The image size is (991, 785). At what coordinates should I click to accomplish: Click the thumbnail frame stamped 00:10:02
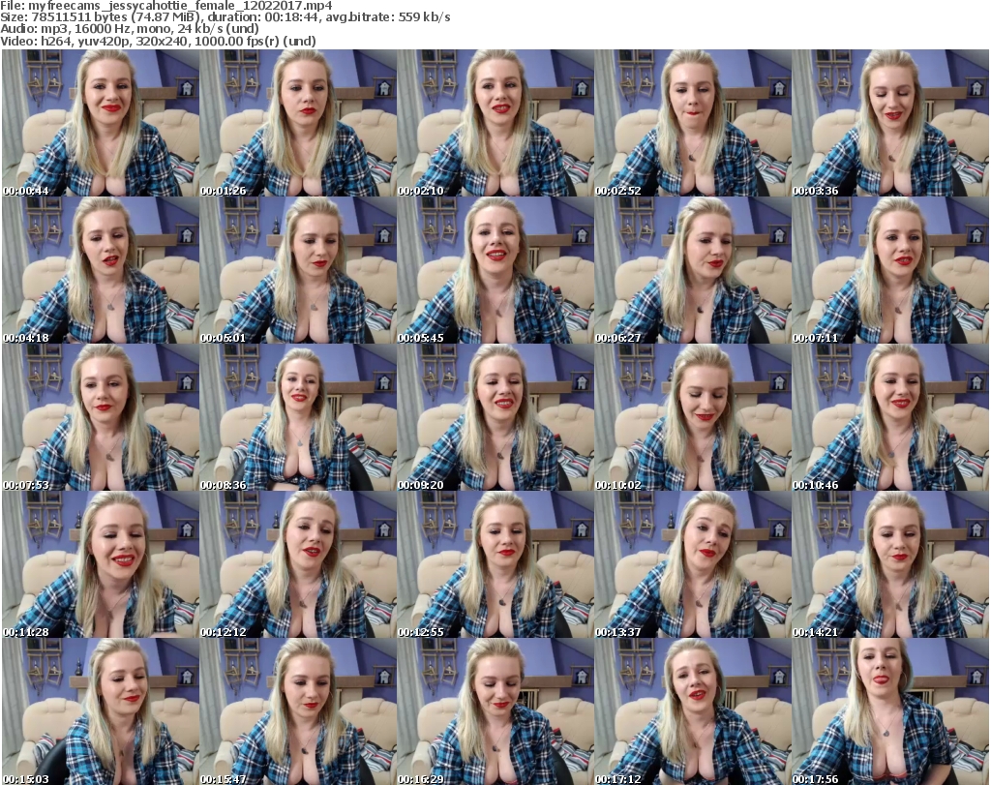[693, 417]
